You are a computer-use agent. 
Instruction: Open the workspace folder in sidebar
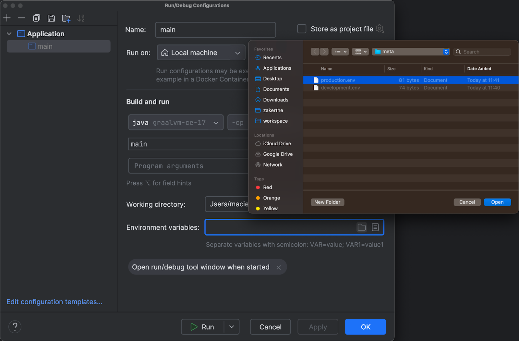click(272, 121)
